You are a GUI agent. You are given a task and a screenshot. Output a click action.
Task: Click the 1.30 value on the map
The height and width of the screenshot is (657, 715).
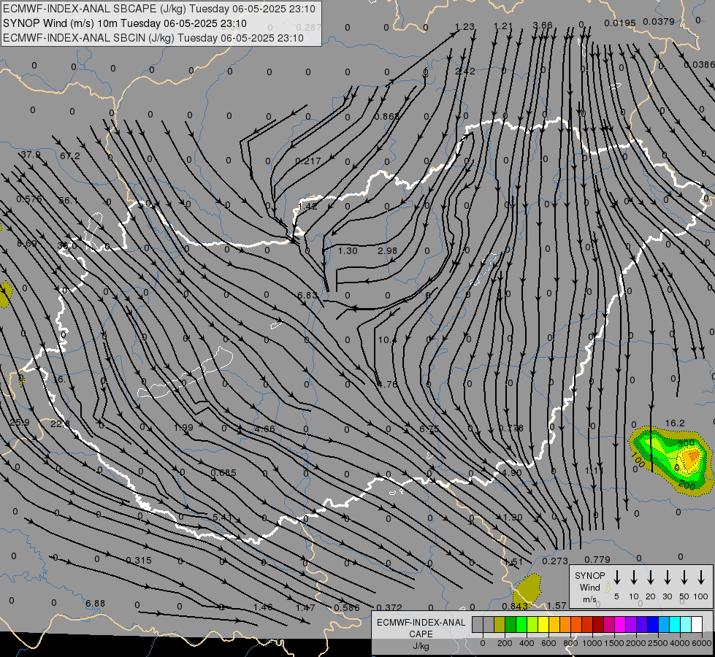pos(348,251)
